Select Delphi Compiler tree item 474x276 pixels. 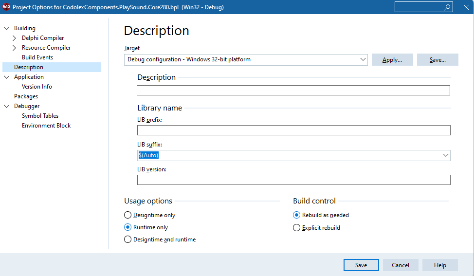tap(43, 38)
